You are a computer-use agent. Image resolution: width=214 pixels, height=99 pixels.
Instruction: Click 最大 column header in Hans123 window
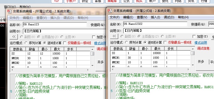point(57,49)
